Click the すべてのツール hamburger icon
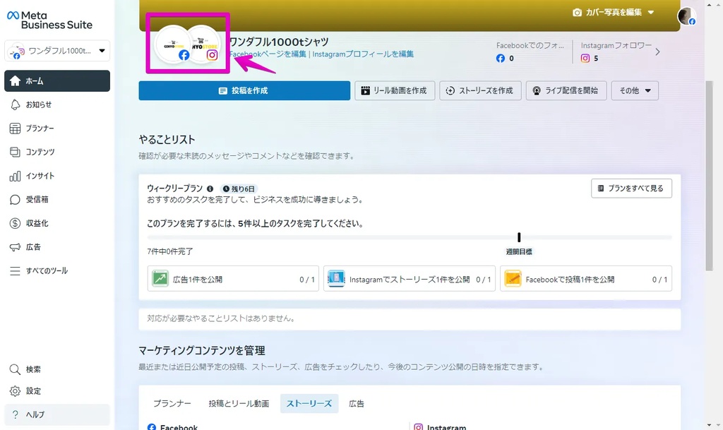The image size is (723, 430). click(16, 271)
